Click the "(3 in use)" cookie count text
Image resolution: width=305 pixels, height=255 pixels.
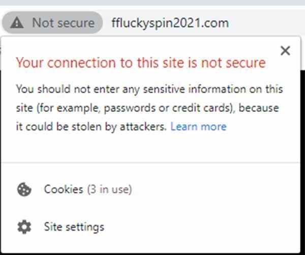point(109,189)
